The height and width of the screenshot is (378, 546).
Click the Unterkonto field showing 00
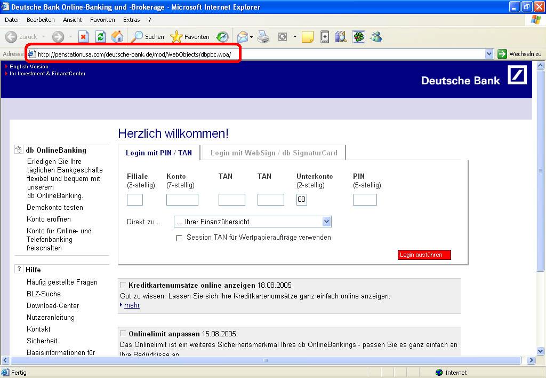302,200
